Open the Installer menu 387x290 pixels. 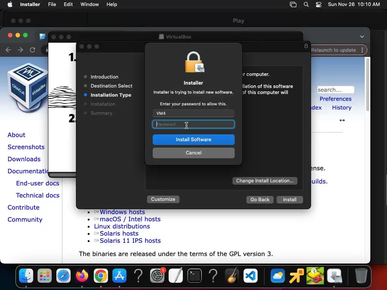tap(30, 4)
